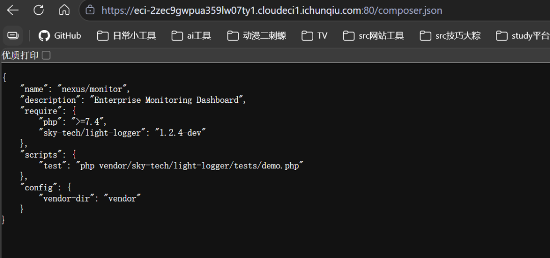Enable the 优质打印 checkbox
The image size is (550, 258).
click(46, 55)
